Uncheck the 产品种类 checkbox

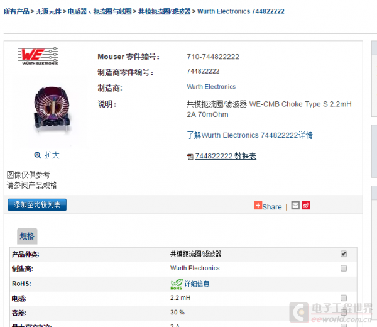(x=344, y=254)
